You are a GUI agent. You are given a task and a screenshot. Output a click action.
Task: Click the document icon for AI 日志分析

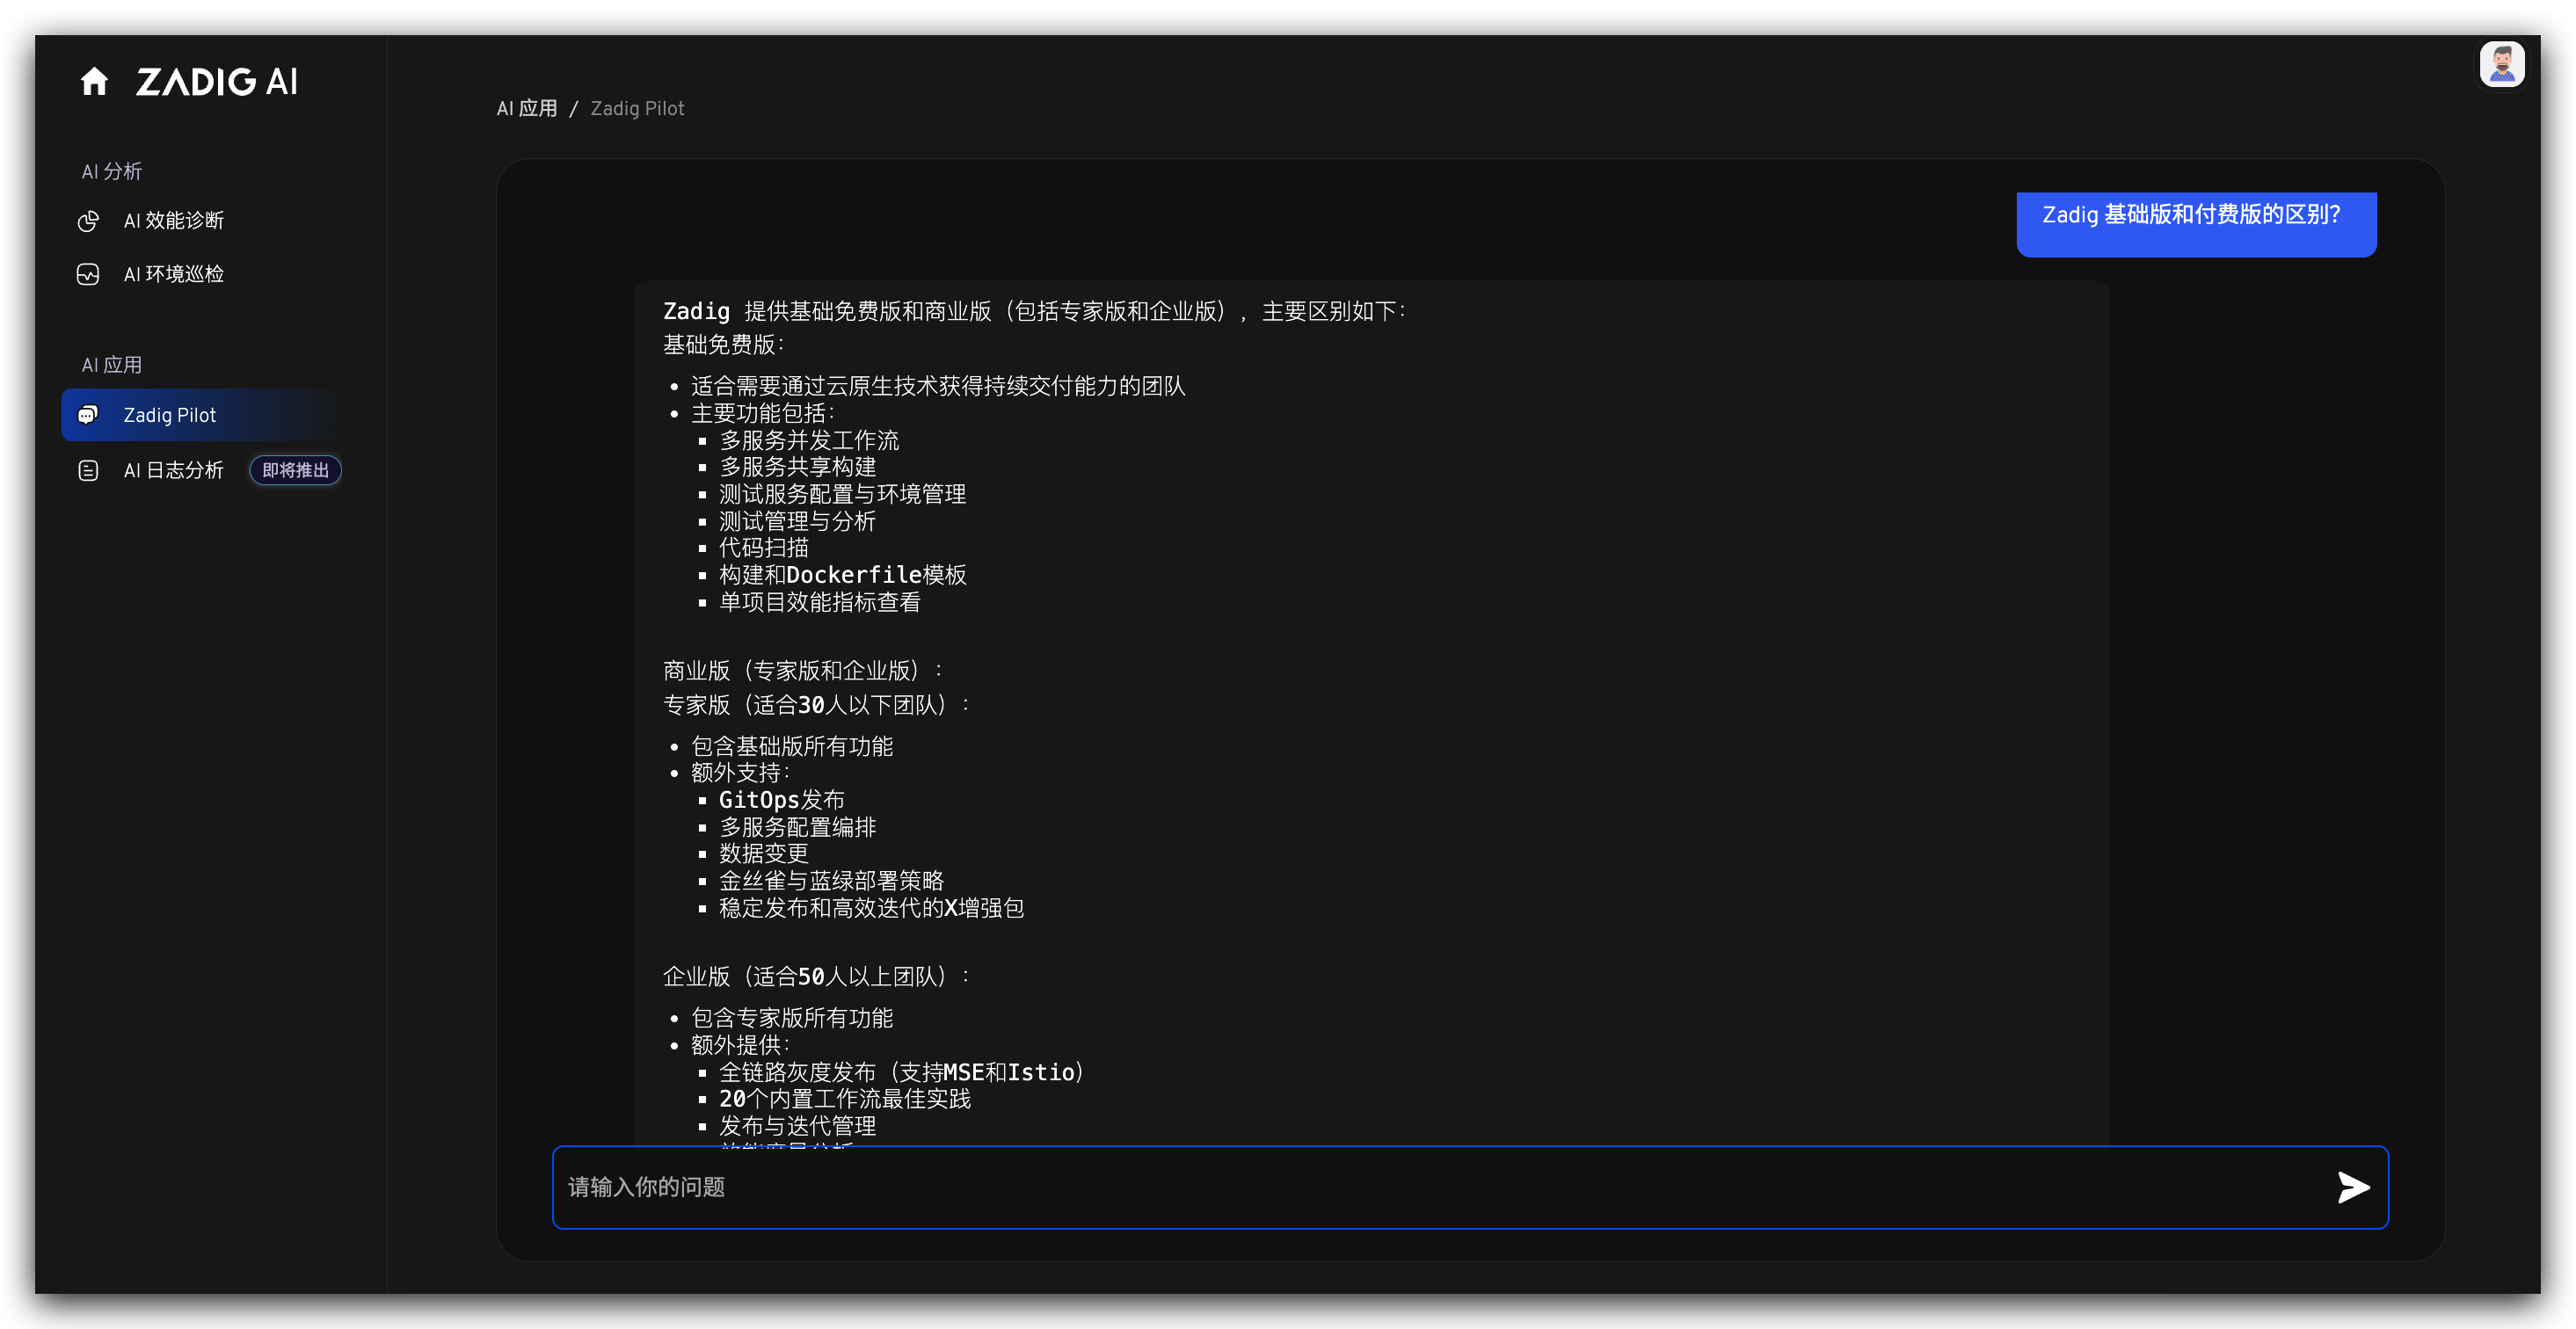click(88, 470)
